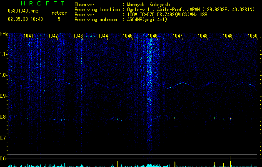Click time marker 1049
Screen dimensions: 262x167
point(227,36)
